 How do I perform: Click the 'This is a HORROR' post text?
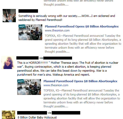[x=68, y=69]
